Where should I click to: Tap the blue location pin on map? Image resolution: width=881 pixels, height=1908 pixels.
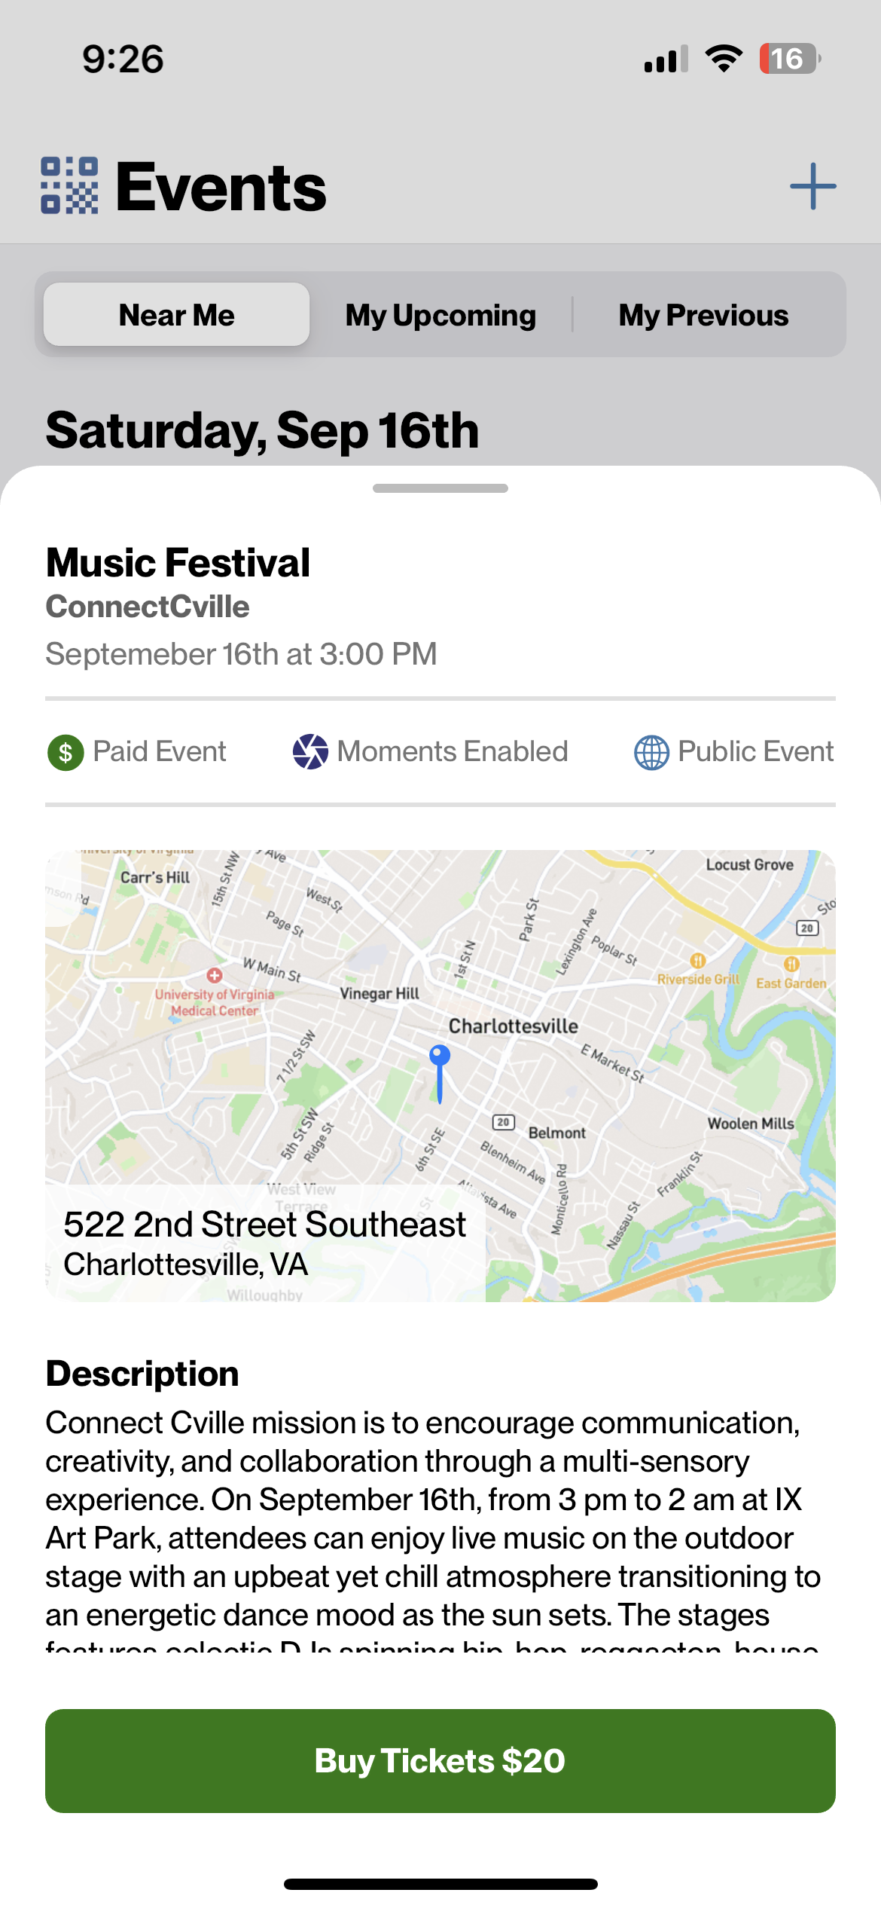tap(440, 1074)
